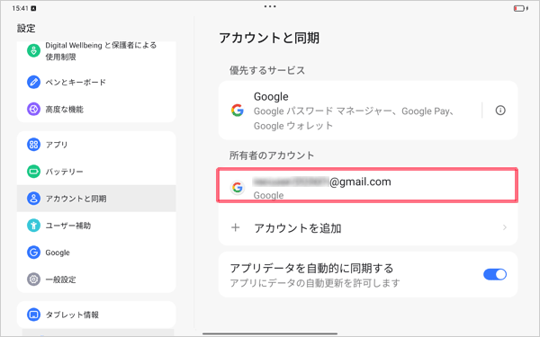Open バッテリー settings
Viewport: 540px width, 337px height.
point(96,172)
